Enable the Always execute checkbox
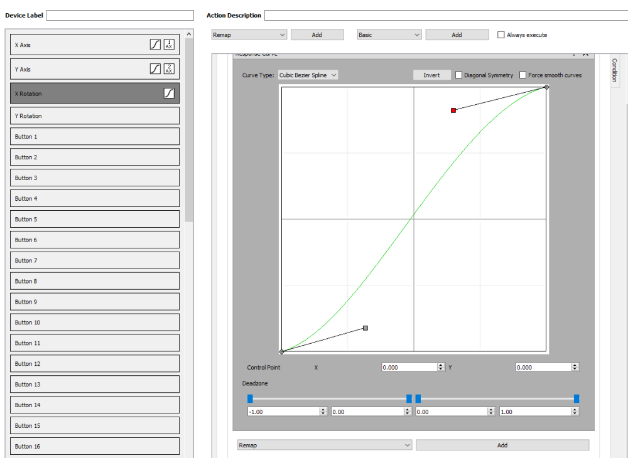The height and width of the screenshot is (458, 628). [501, 35]
